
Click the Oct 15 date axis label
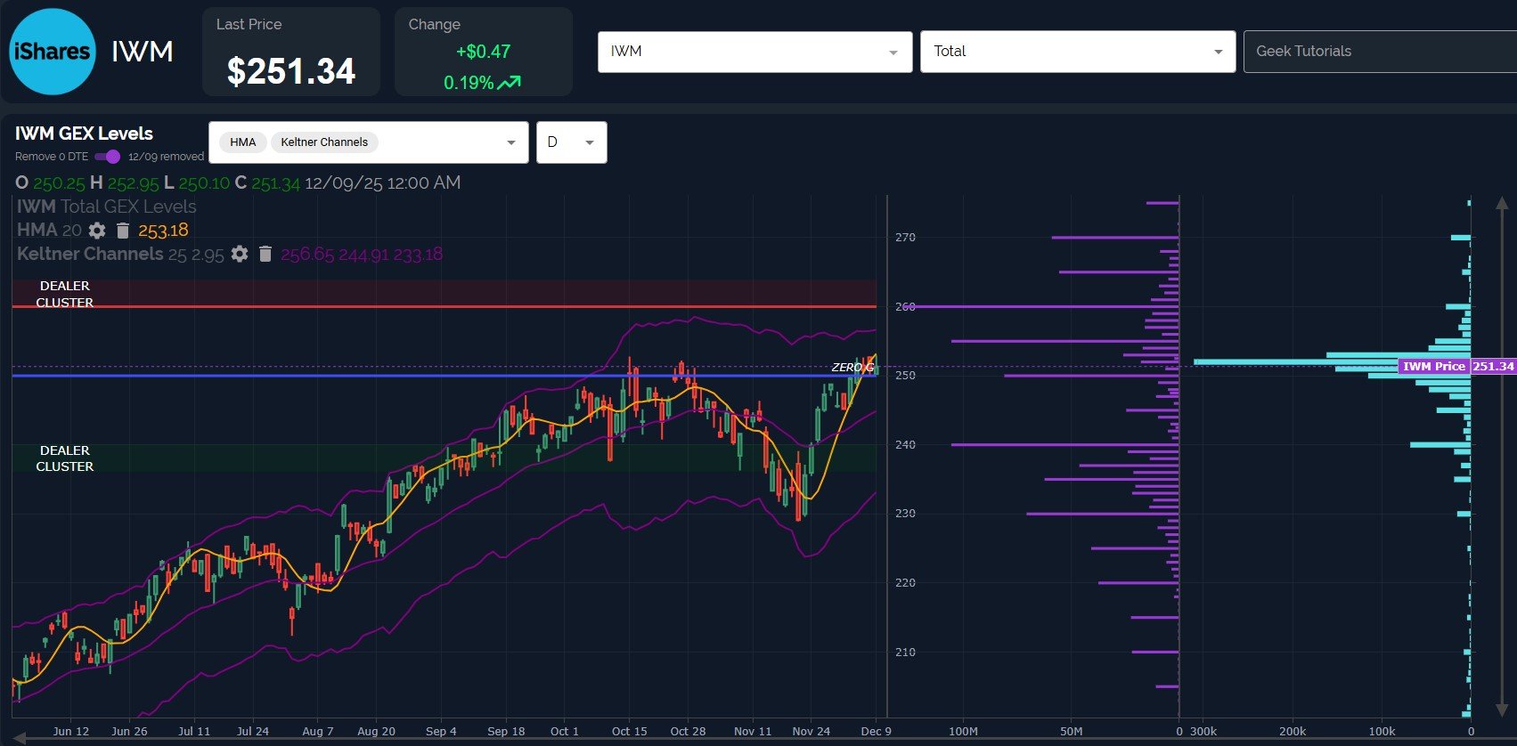click(629, 731)
